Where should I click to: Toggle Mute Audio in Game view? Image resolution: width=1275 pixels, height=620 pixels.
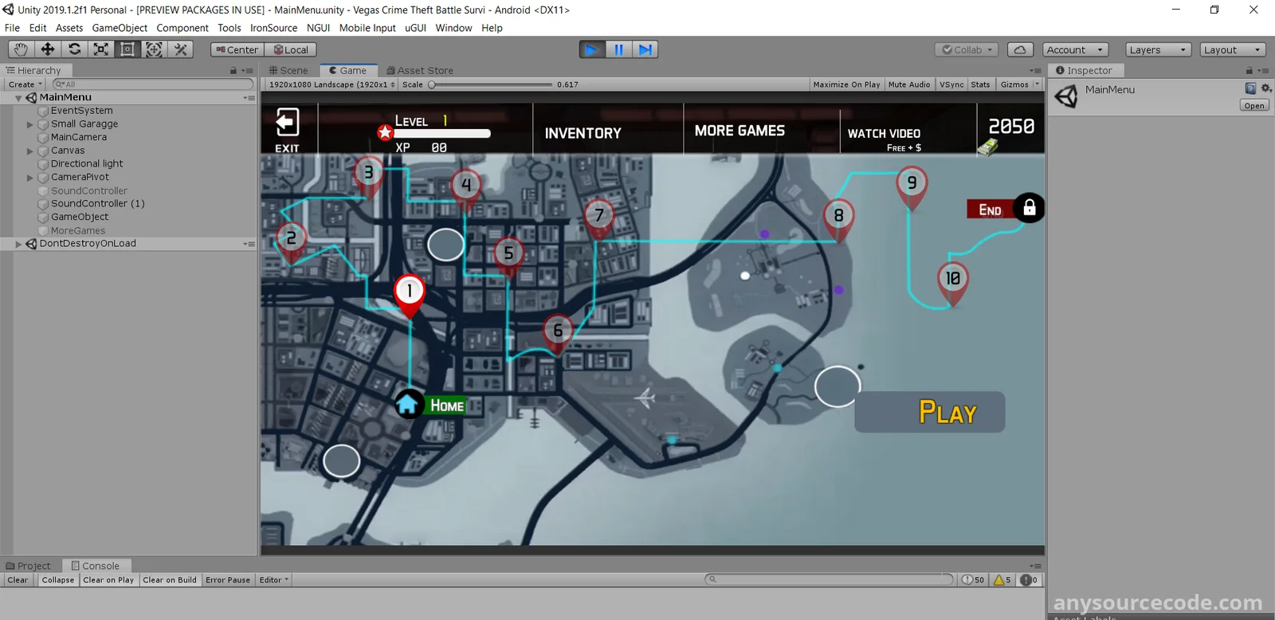pos(908,84)
